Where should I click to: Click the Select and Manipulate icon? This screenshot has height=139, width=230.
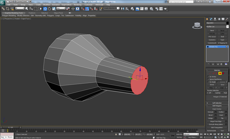pyautogui.click(x=73, y=9)
